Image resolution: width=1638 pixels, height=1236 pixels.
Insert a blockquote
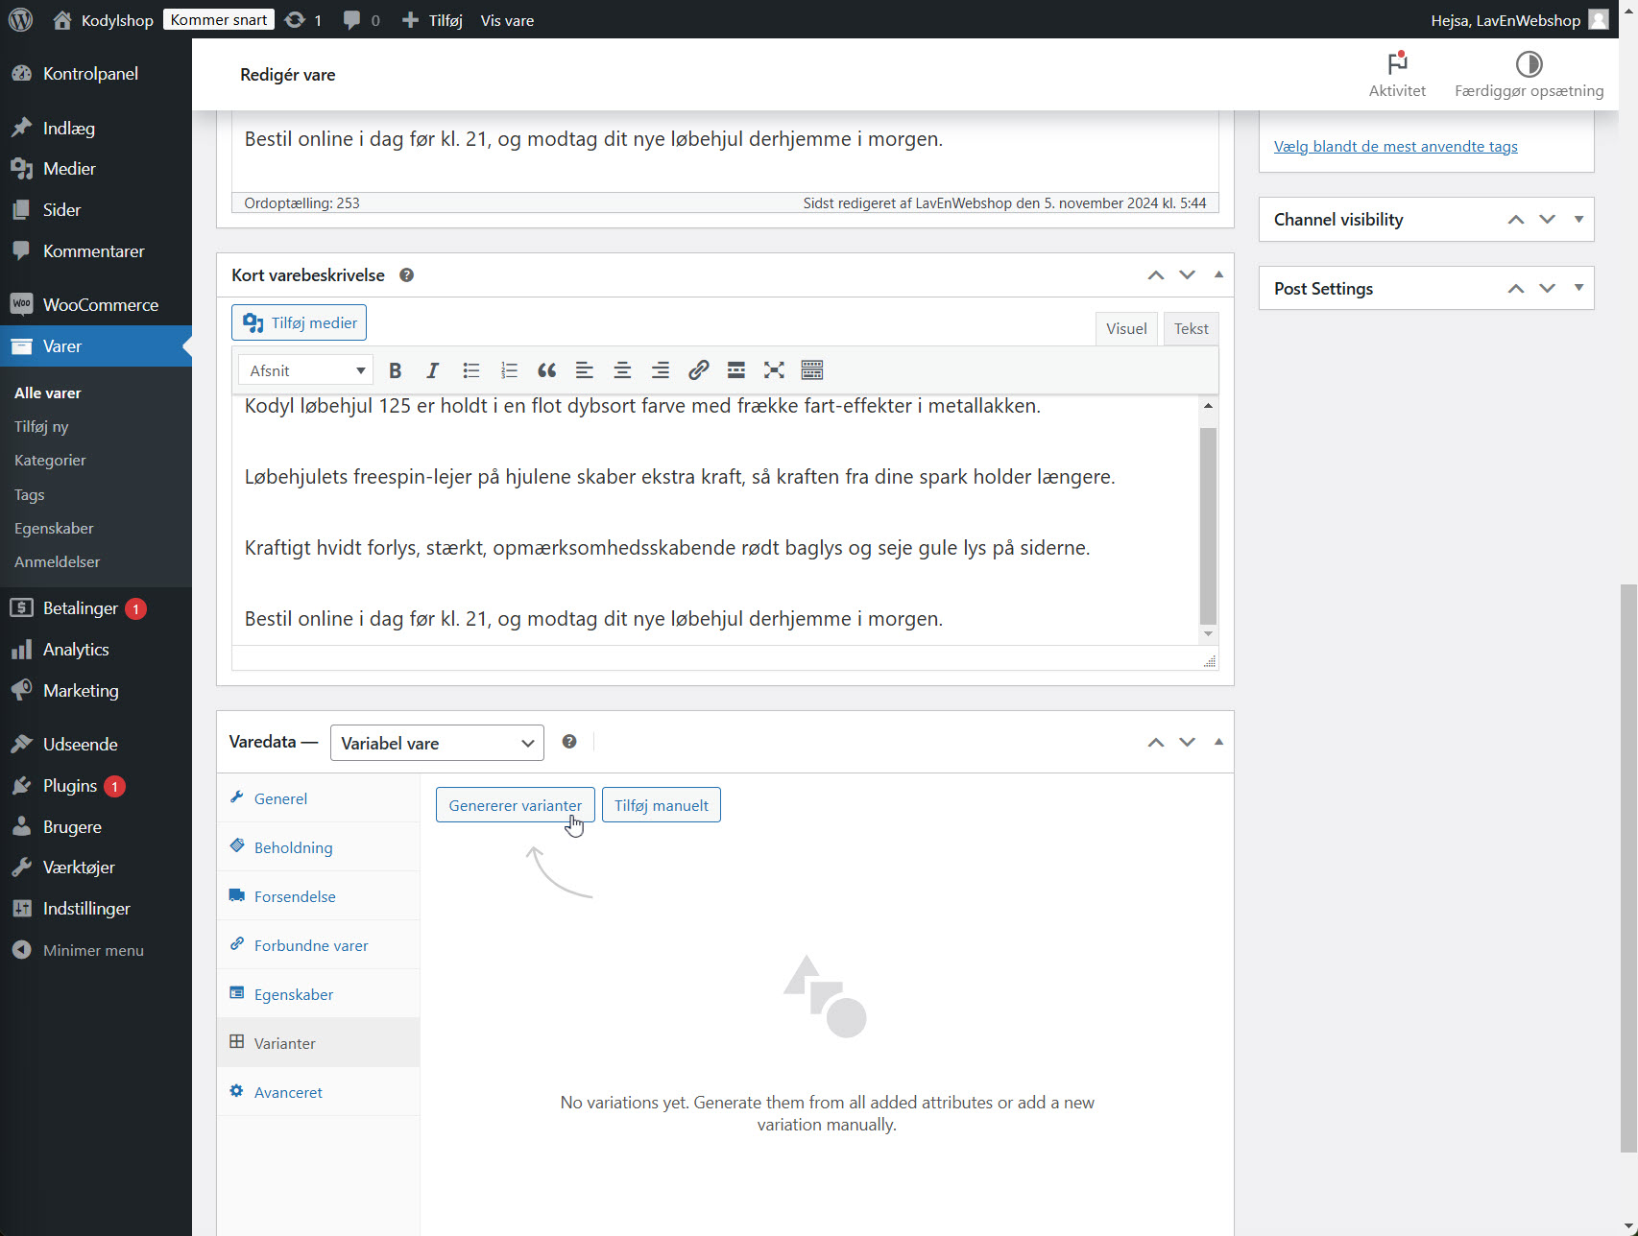pos(546,369)
